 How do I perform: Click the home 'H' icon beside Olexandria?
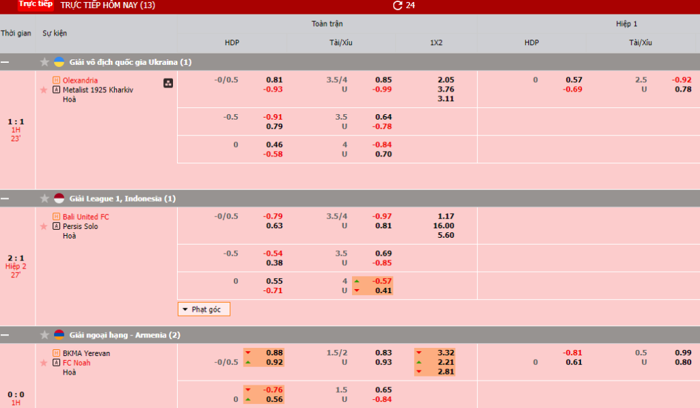click(x=57, y=80)
